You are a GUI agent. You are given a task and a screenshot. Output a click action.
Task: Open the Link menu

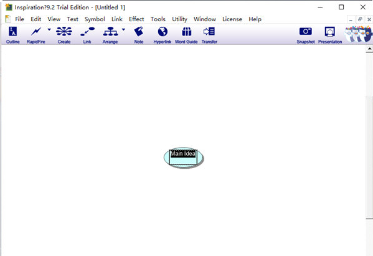point(117,19)
